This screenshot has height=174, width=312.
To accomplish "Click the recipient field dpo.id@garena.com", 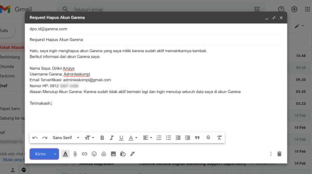I will (x=156, y=29).
